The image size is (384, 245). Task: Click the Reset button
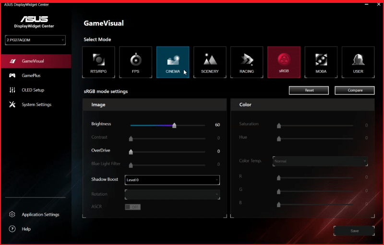tap(309, 90)
